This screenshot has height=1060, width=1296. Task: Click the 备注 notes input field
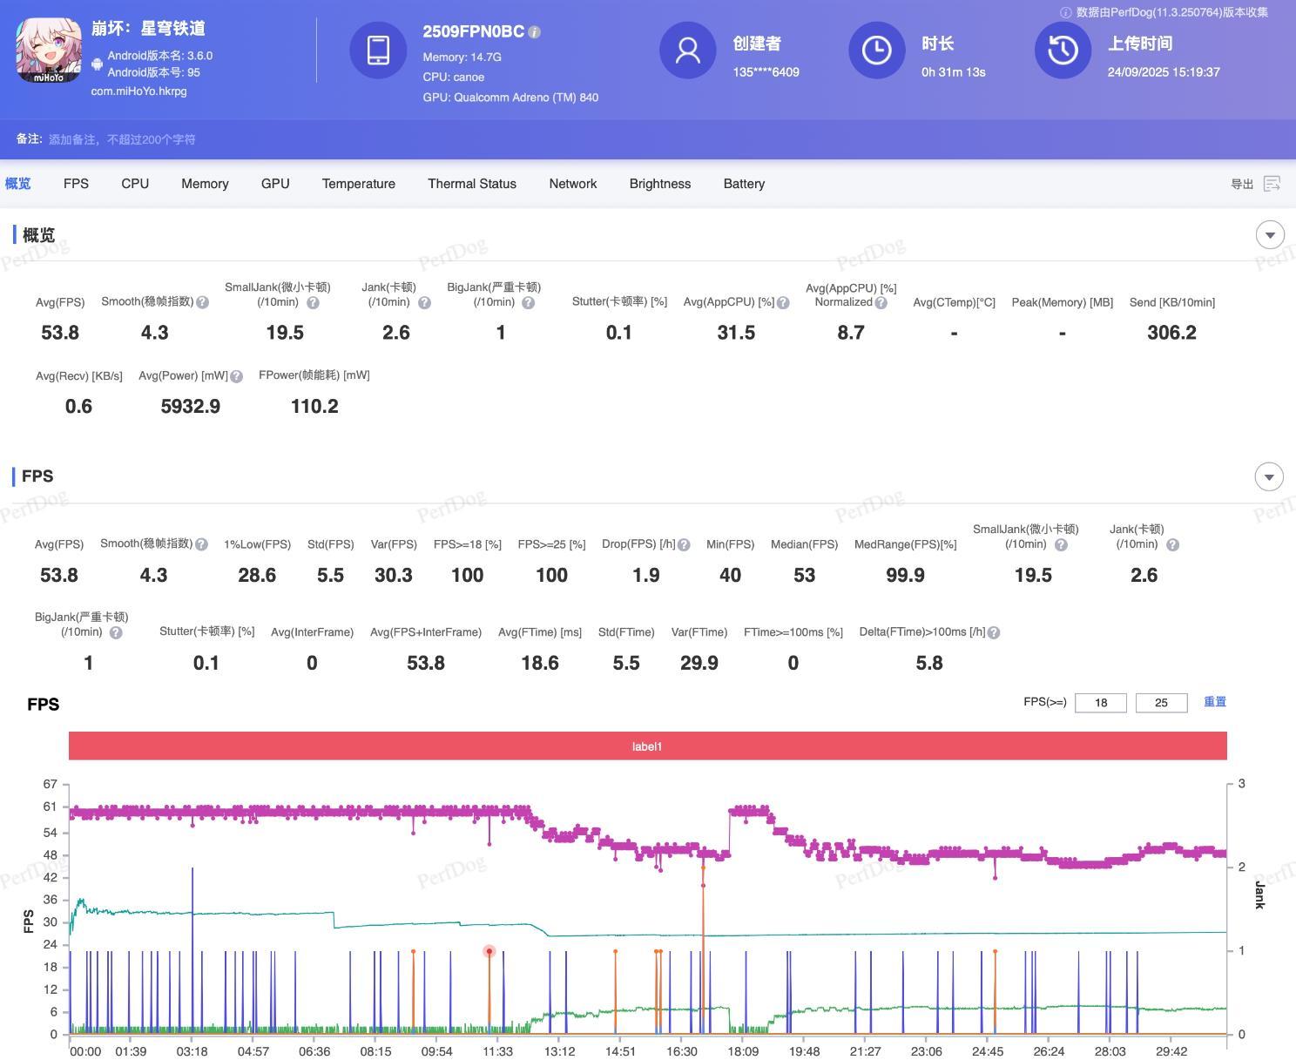(122, 139)
